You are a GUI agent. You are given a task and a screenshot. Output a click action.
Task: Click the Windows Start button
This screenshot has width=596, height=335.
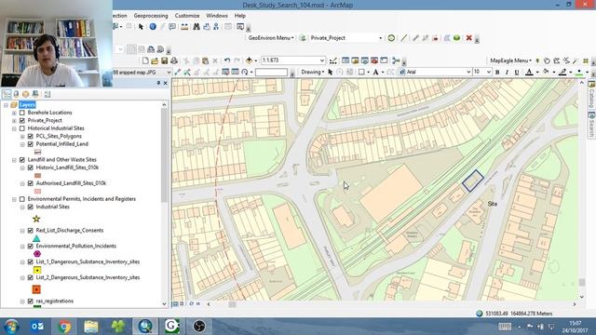11,327
